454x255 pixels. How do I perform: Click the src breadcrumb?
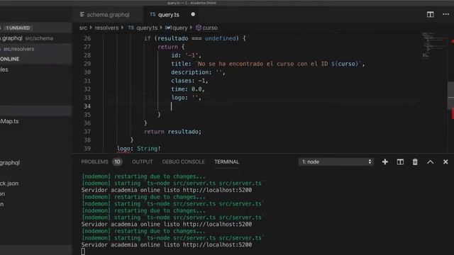(83, 28)
